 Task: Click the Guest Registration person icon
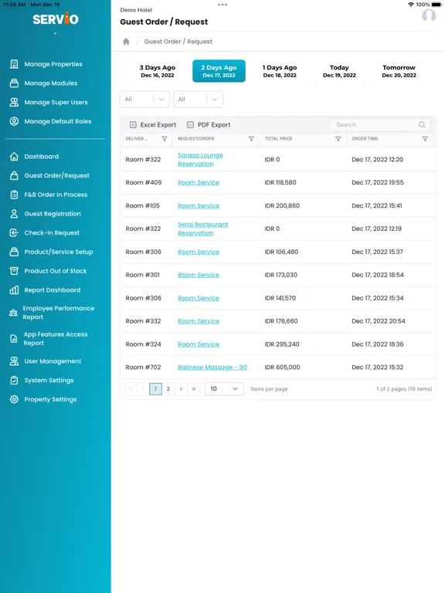coord(14,214)
